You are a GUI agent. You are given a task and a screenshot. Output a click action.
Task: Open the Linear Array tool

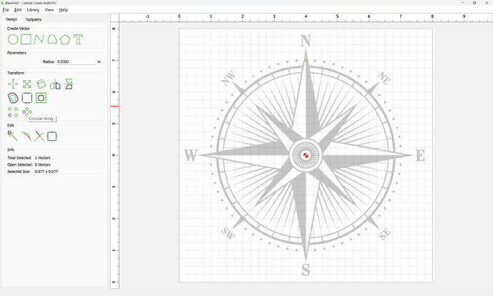click(13, 112)
